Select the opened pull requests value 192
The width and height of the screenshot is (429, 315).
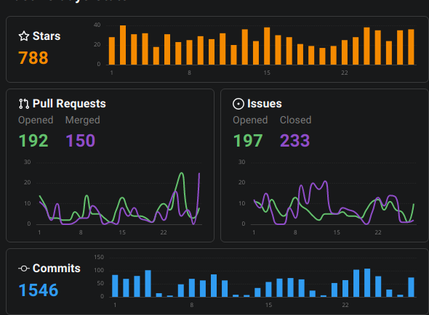tap(33, 141)
